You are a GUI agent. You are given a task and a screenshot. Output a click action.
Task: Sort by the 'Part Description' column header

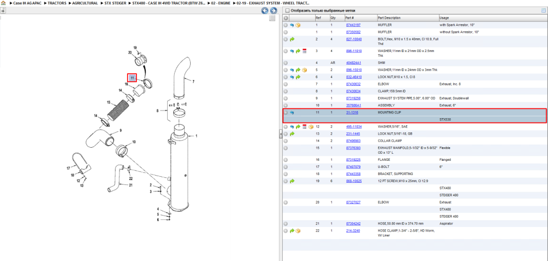point(389,18)
